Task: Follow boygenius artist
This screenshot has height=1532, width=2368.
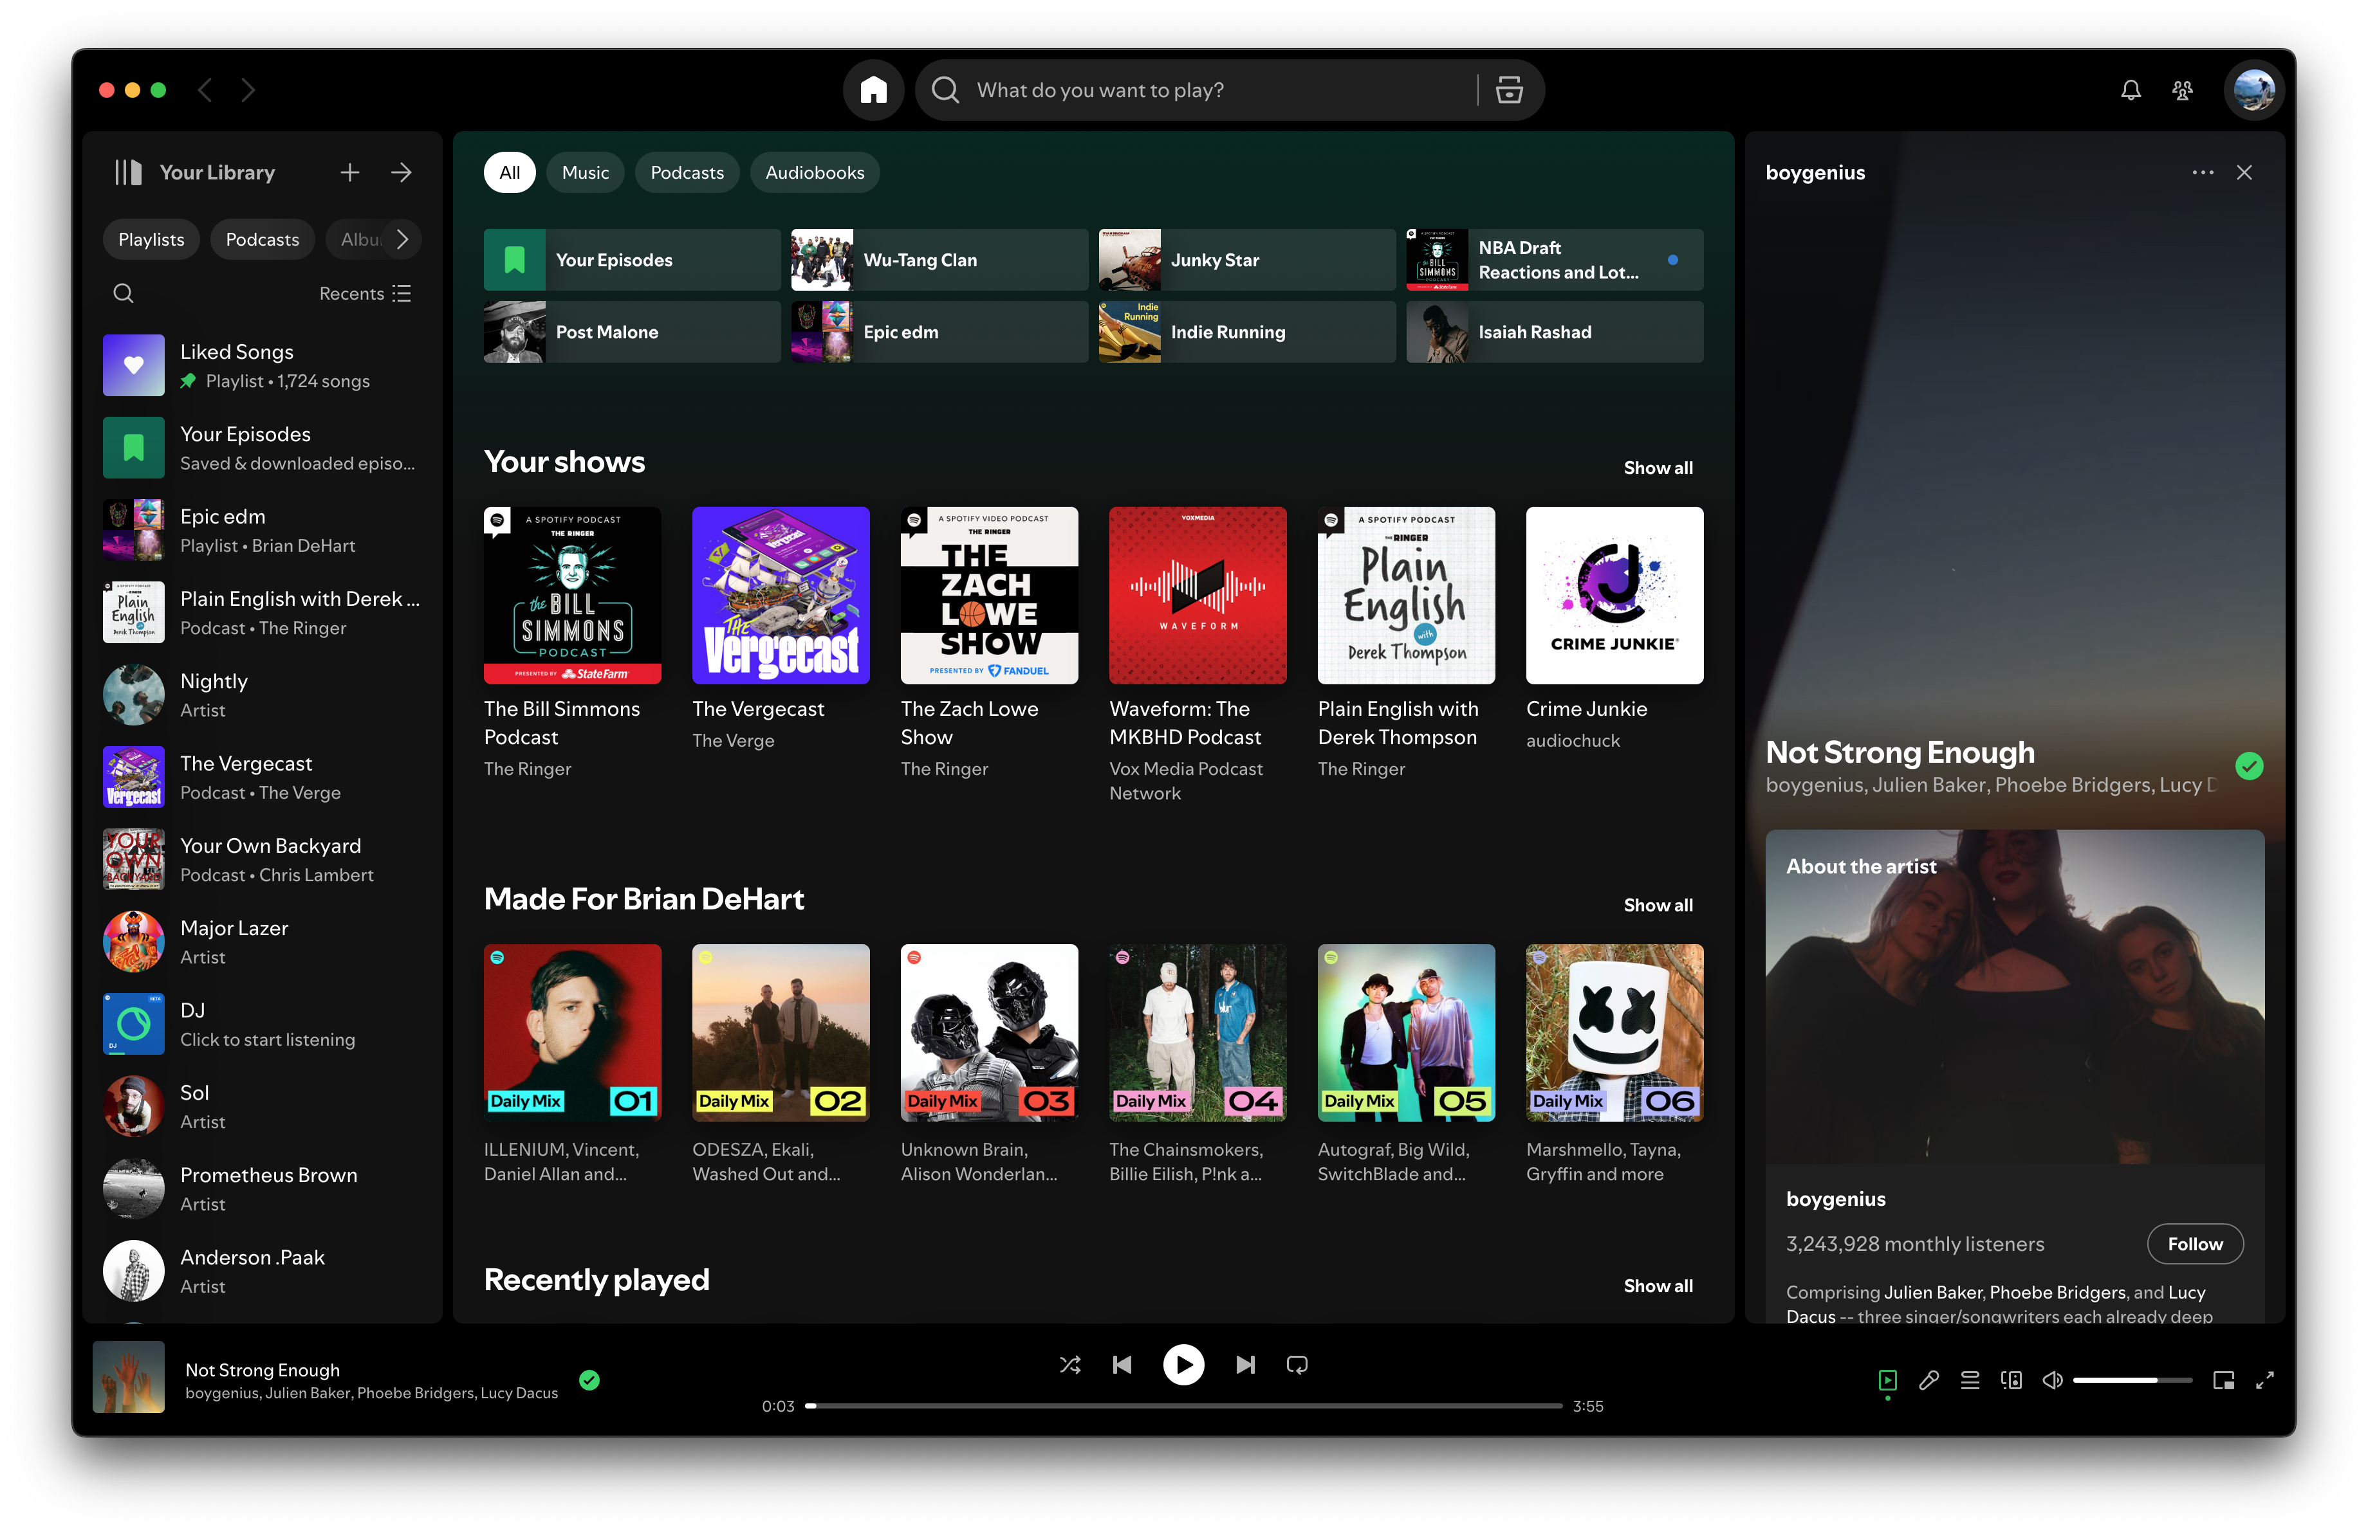Action: point(2195,1244)
